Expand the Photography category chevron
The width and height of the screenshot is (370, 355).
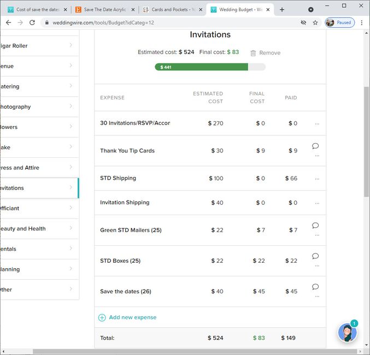click(71, 106)
